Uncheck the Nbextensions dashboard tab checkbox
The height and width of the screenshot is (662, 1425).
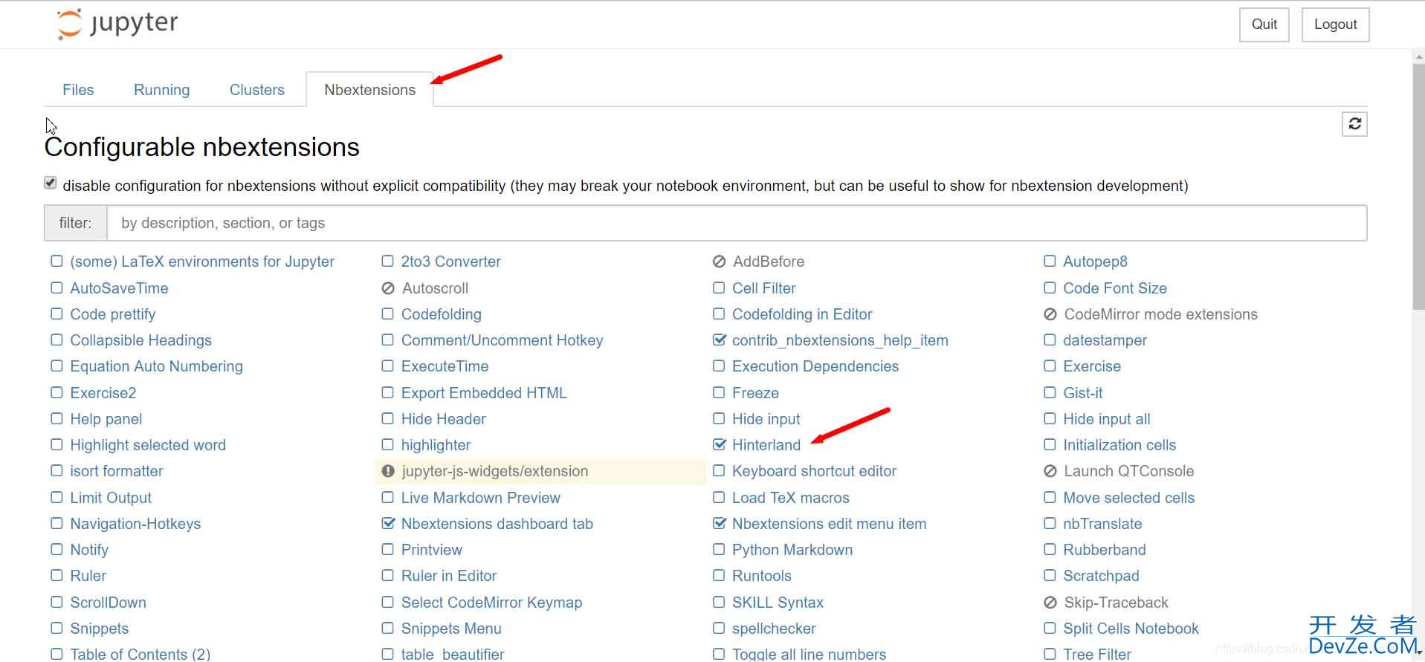tap(387, 524)
